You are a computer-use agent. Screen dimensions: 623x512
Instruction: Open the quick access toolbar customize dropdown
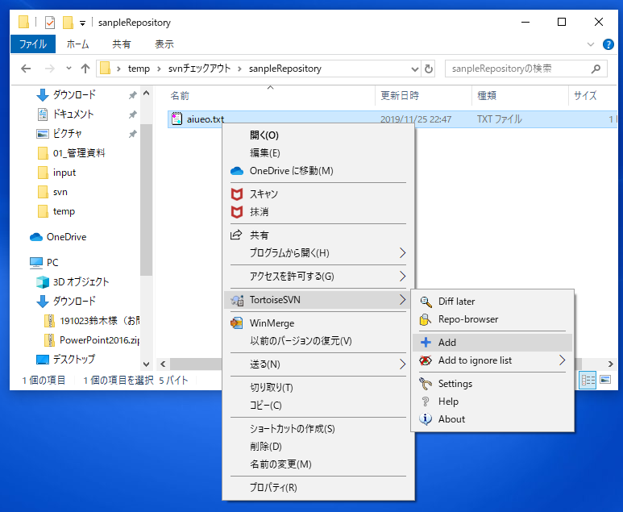82,23
